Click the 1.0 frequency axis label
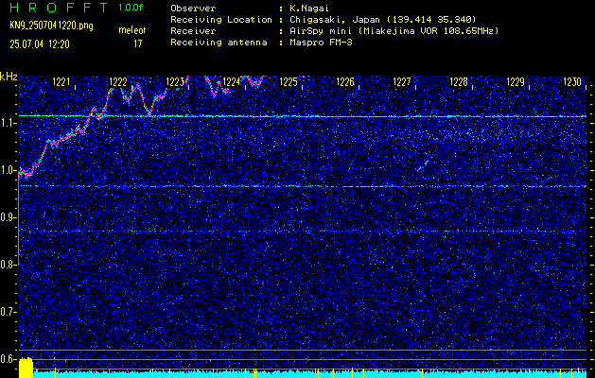595x378 pixels. pyautogui.click(x=8, y=170)
